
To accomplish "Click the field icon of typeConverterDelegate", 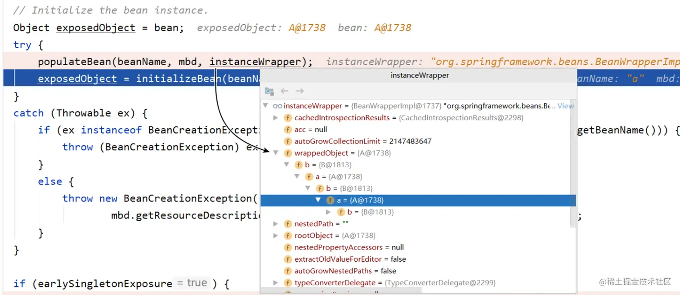I will pyautogui.click(x=288, y=283).
